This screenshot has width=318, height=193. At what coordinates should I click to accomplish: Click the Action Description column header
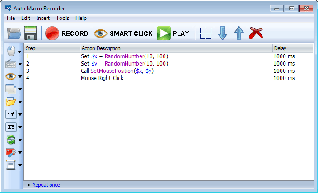click(176, 48)
